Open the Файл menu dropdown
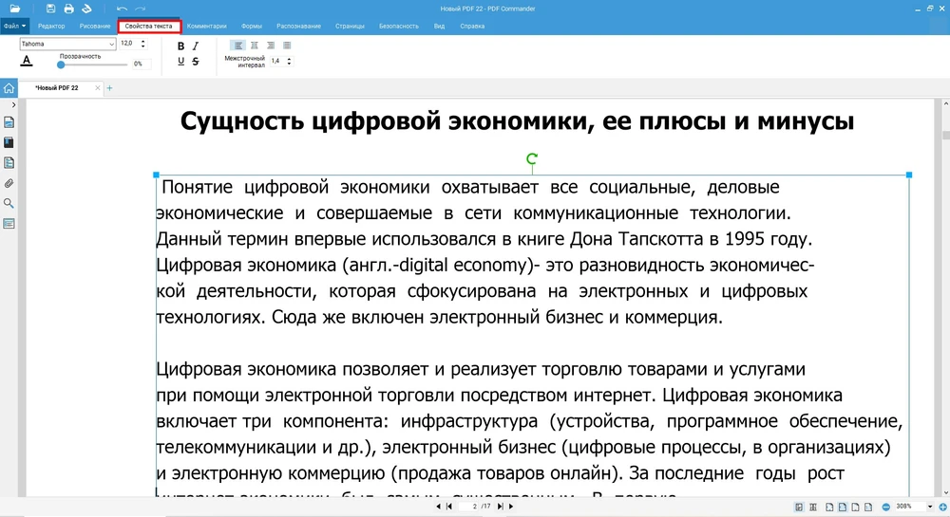Viewport: 950px width, 517px height. coord(14,26)
